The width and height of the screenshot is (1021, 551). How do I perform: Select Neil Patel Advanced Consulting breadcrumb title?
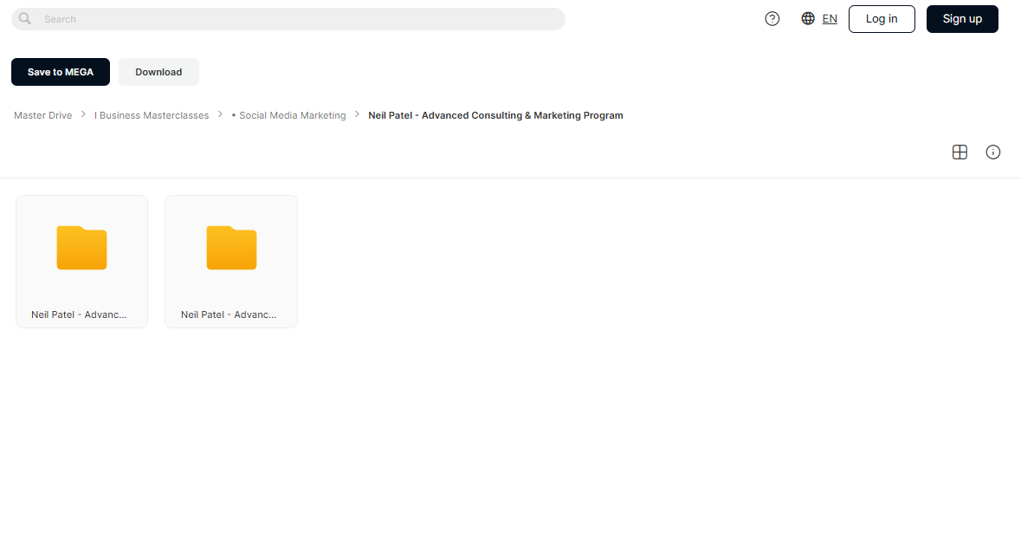tap(495, 115)
